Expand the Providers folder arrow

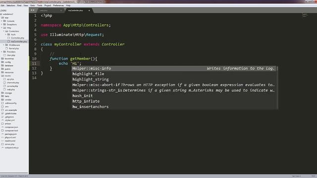2,51
